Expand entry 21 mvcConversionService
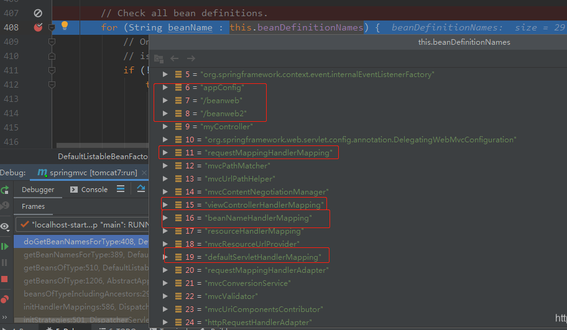Image resolution: width=567 pixels, height=330 pixels. click(x=165, y=283)
